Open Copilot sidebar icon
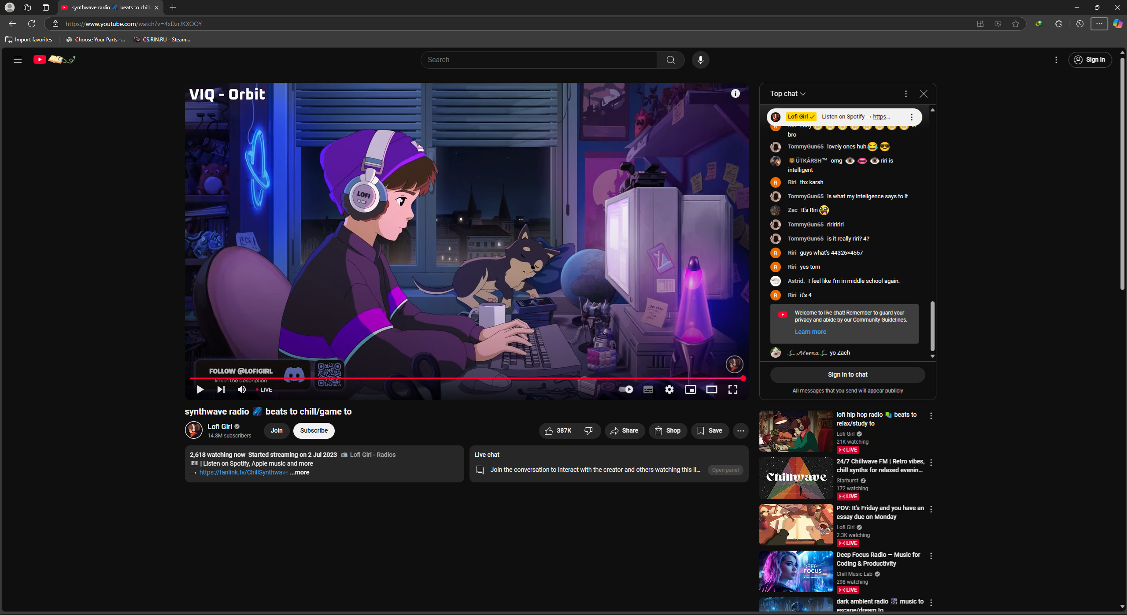1127x615 pixels. tap(1117, 24)
